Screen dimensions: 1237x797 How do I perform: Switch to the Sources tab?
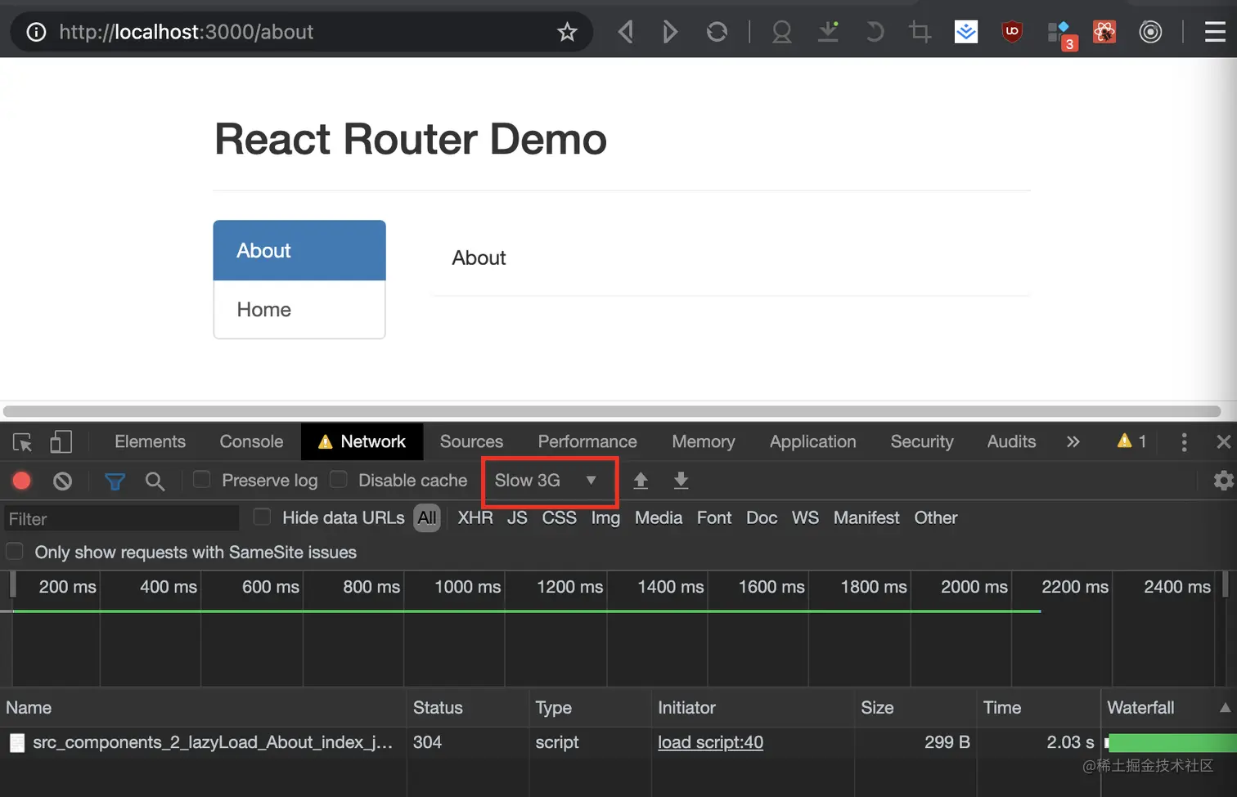coord(471,441)
